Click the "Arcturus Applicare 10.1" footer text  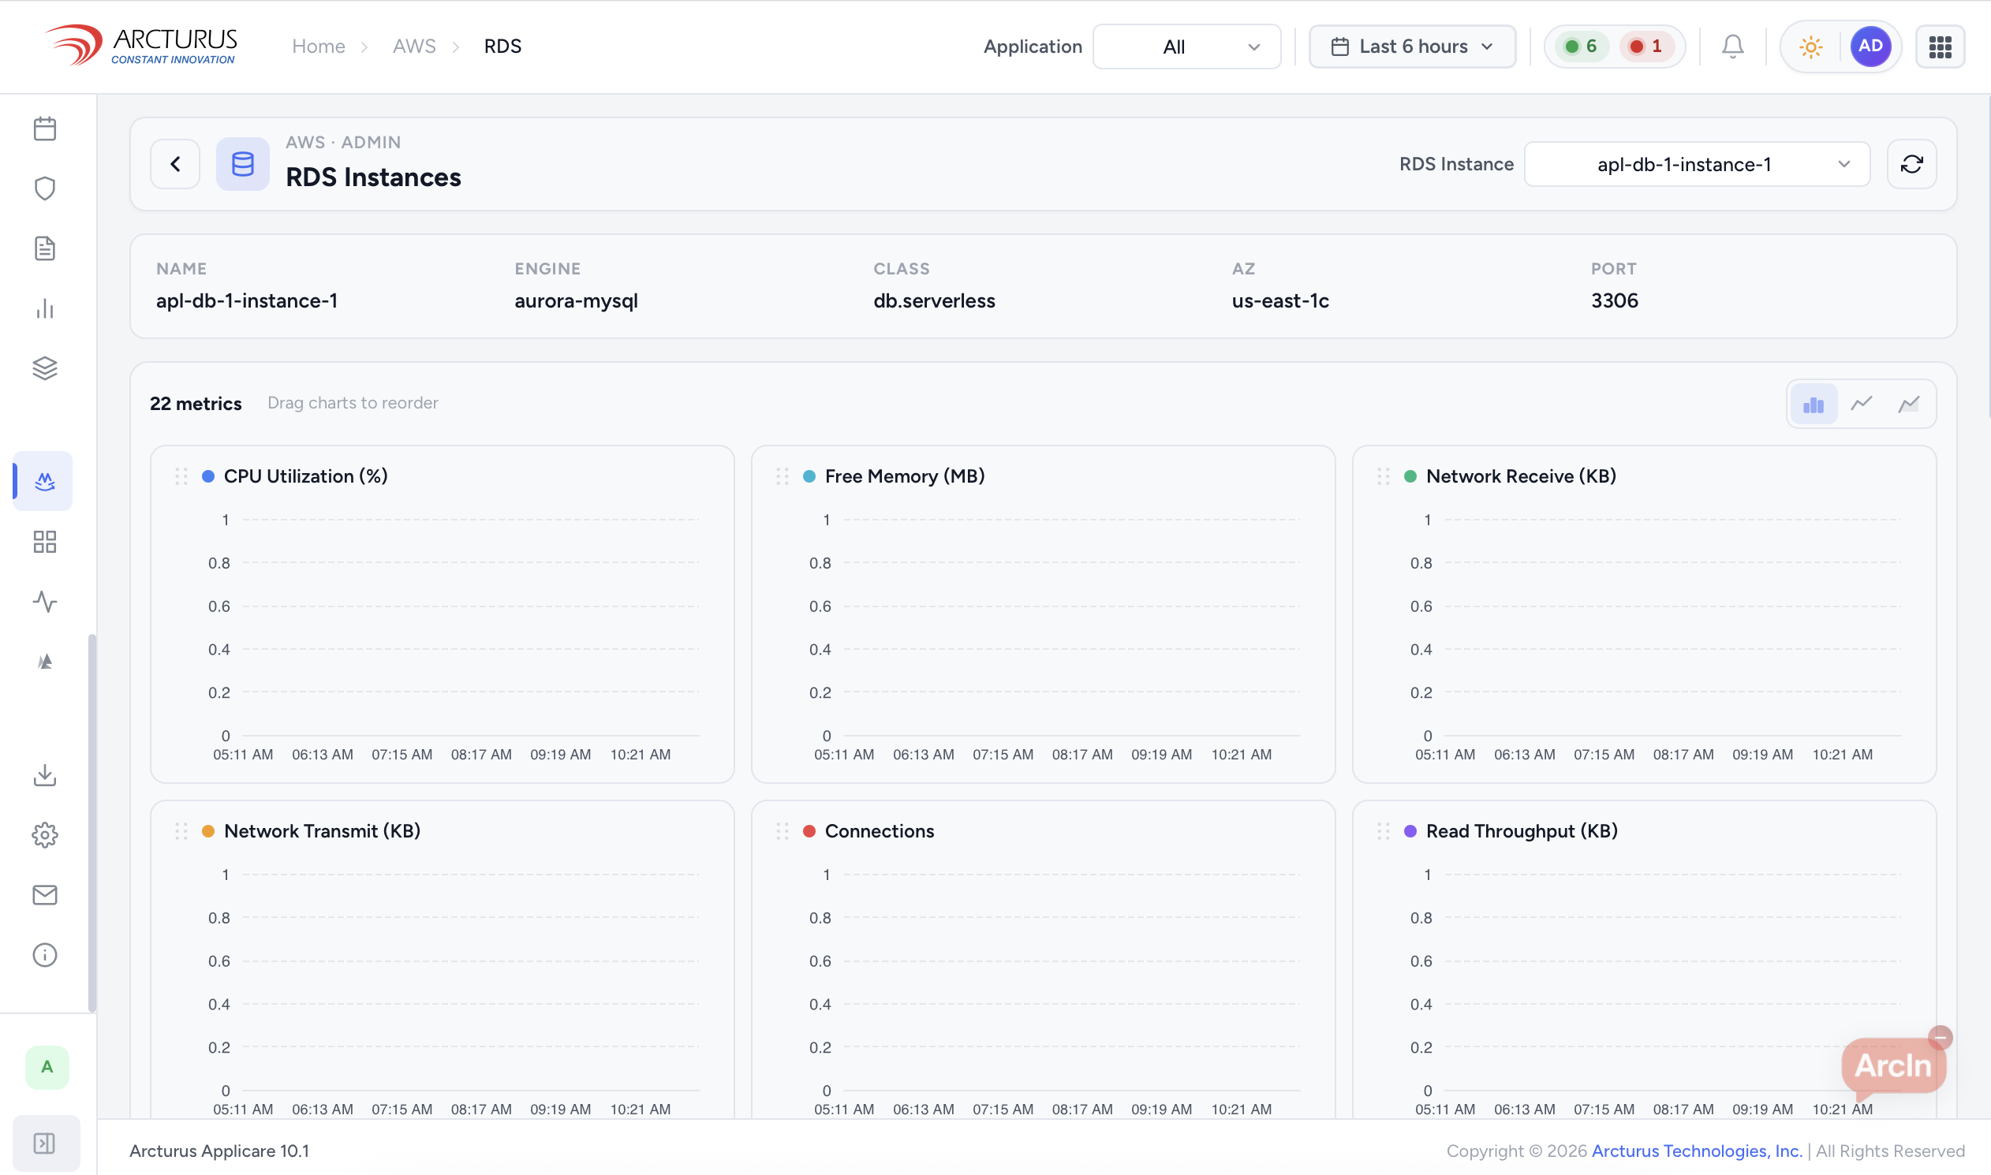(219, 1151)
